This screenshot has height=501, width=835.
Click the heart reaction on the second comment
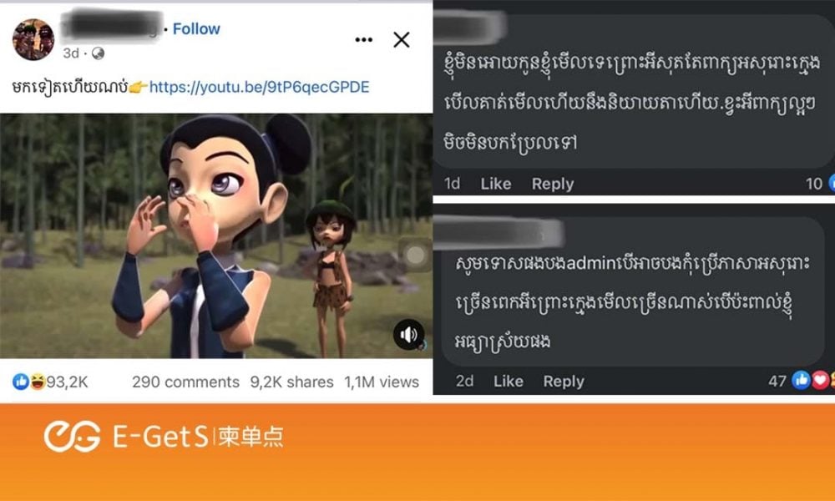pyautogui.click(x=821, y=380)
